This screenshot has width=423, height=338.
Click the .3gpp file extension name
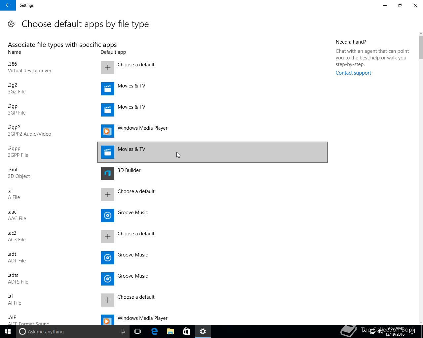[x=14, y=149]
